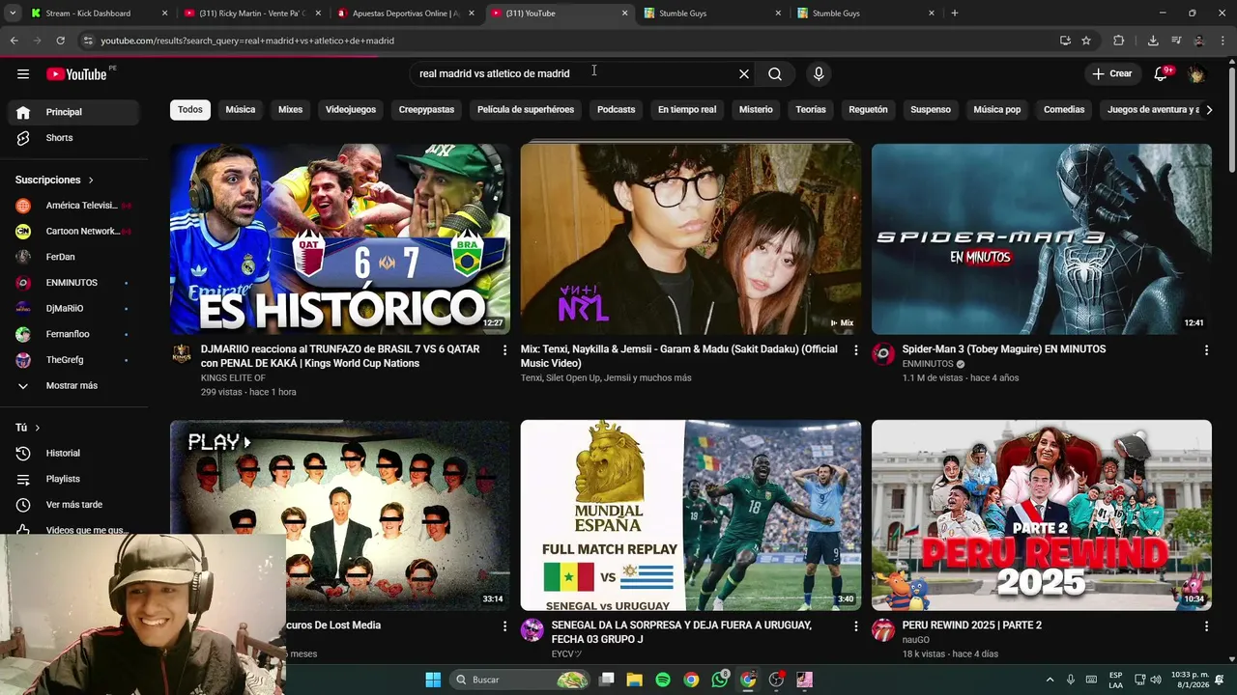Select the Mixes filter chip

tap(290, 109)
